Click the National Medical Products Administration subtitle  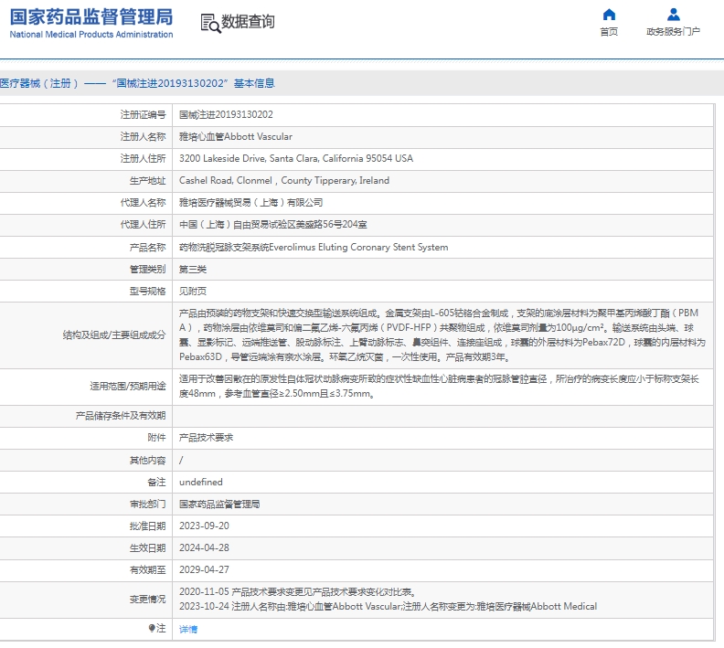point(91,35)
